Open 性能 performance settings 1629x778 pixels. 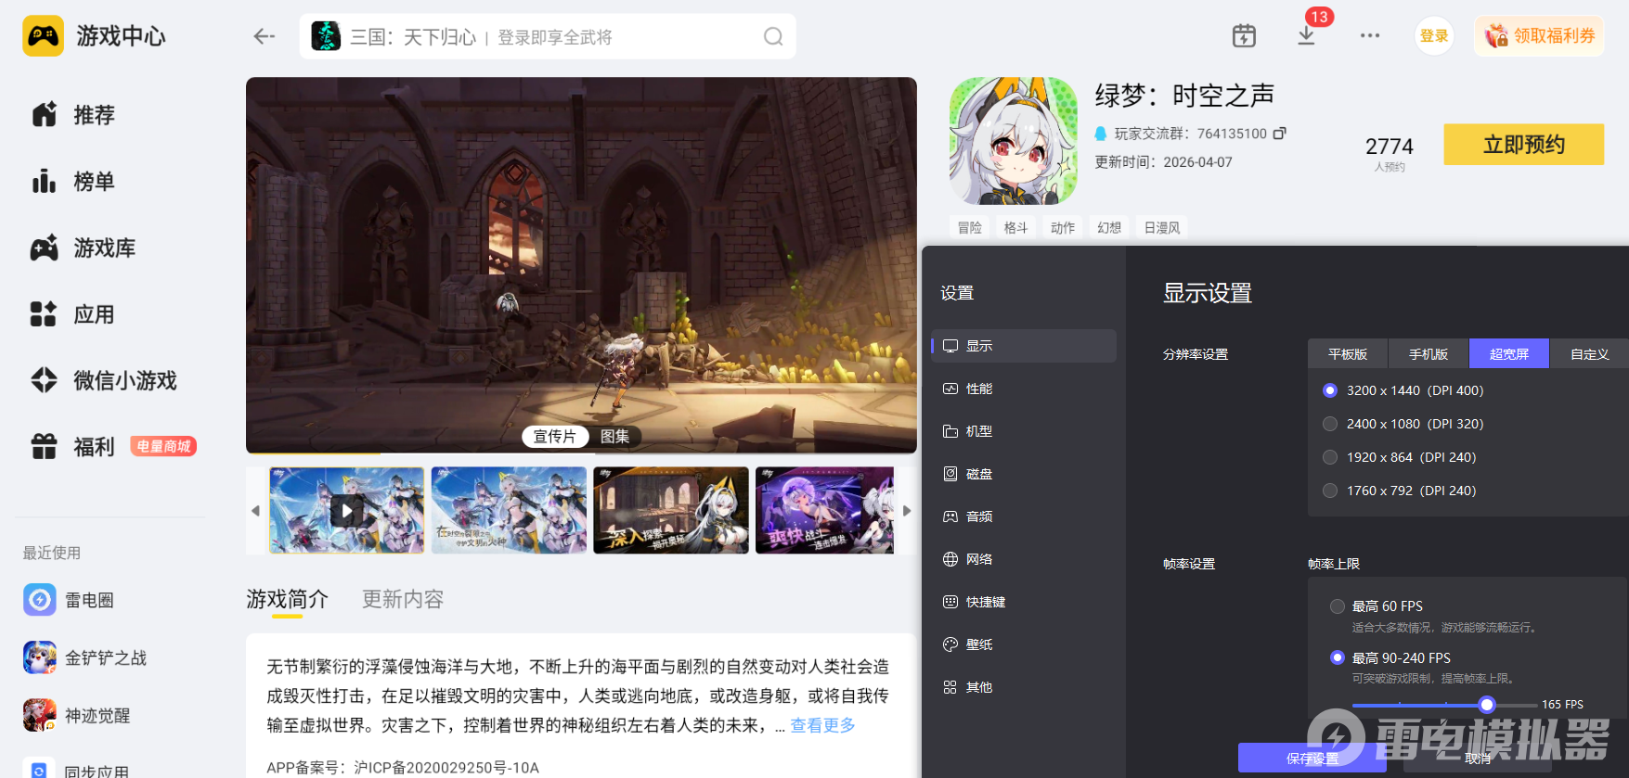(x=1024, y=389)
